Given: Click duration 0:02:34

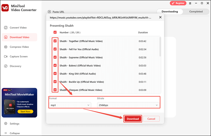Looking at the screenshot, I should pyautogui.click(x=142, y=49).
